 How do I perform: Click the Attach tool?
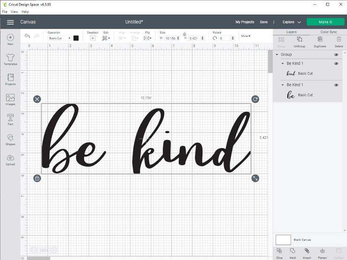click(x=307, y=253)
